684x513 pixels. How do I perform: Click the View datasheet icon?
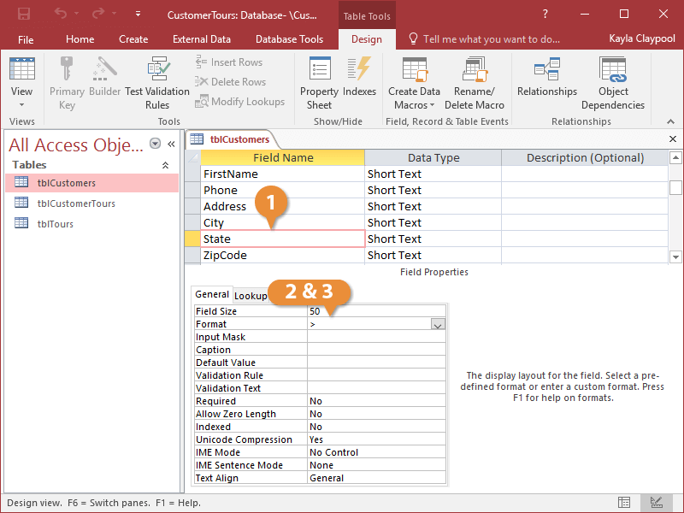point(22,68)
